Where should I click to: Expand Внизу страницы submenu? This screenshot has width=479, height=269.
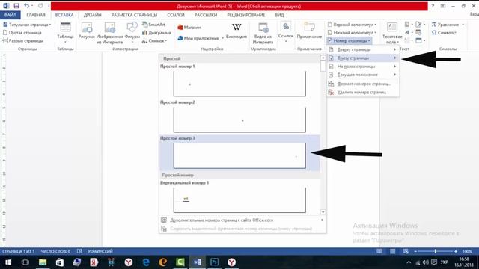click(363, 58)
